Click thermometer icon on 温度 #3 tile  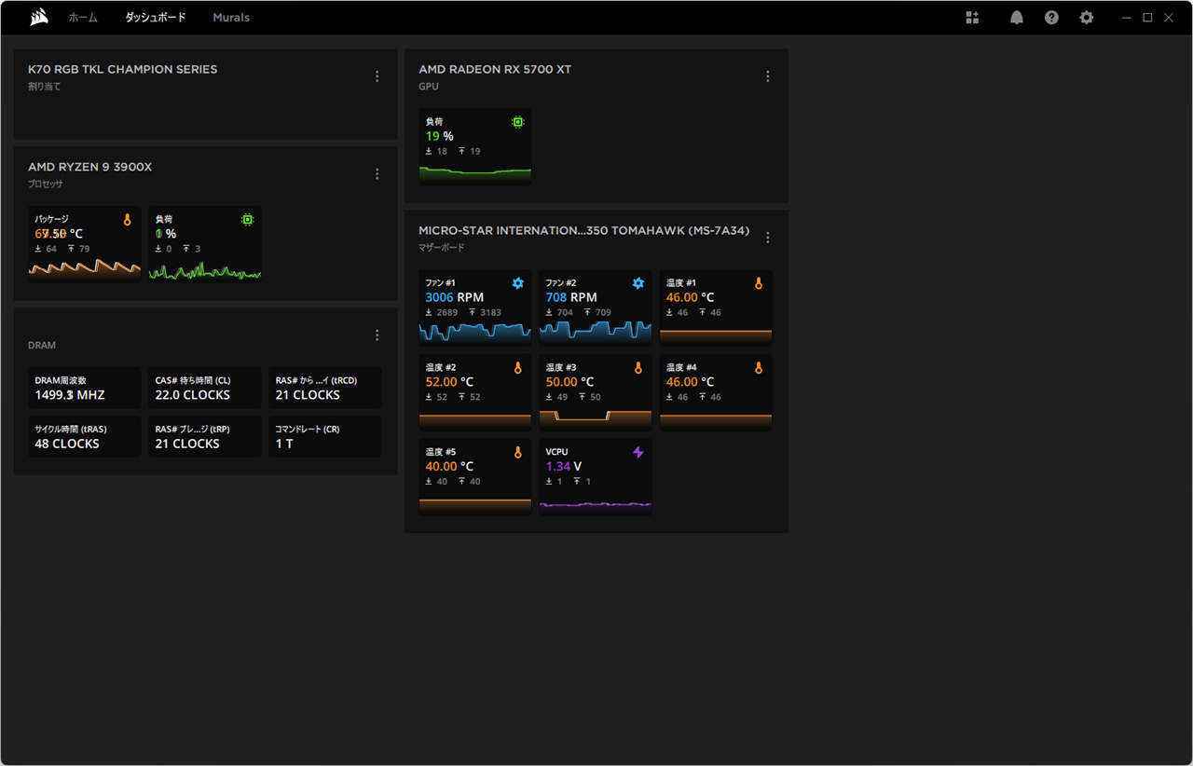coord(638,368)
